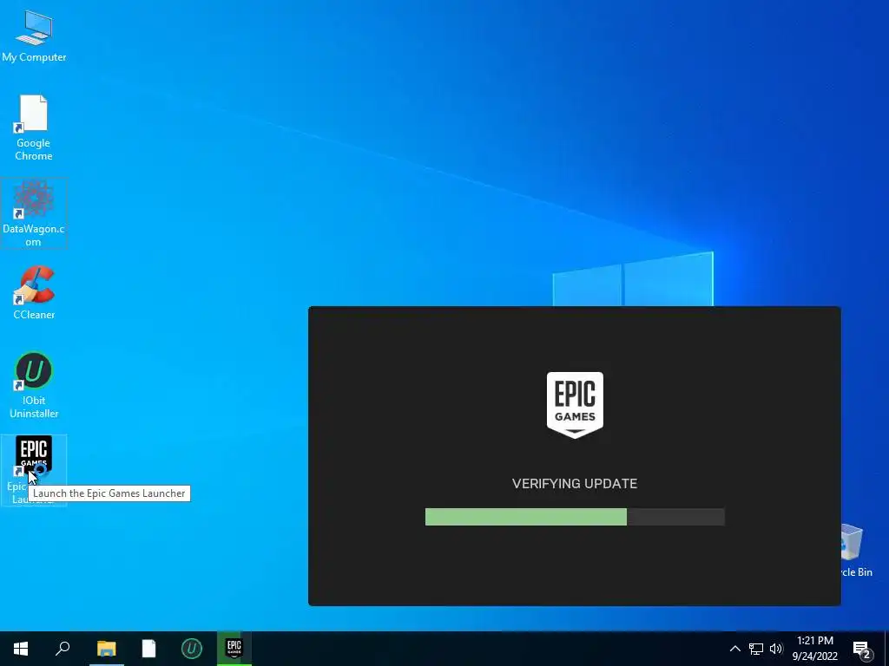Screen dimensions: 889x666
Task: Select the Epic Games Launcher desktop shortcut
Action: pyautogui.click(x=34, y=470)
